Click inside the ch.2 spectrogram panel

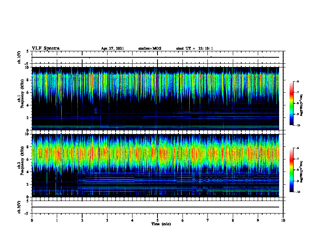coord(155,165)
